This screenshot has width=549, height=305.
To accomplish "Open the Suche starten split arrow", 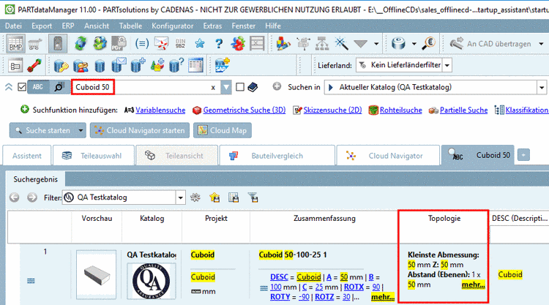I will coord(81,130).
